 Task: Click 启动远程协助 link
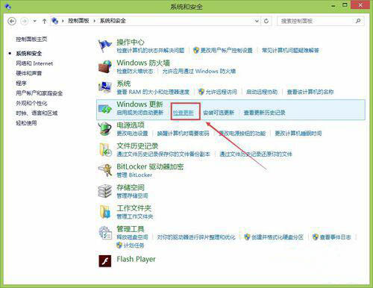[x=262, y=92]
